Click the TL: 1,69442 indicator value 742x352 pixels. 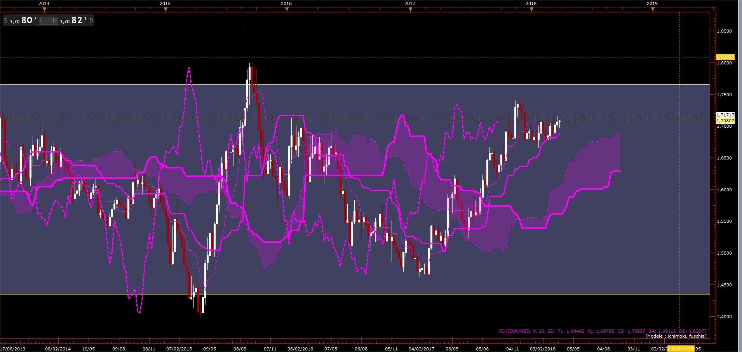click(x=571, y=331)
